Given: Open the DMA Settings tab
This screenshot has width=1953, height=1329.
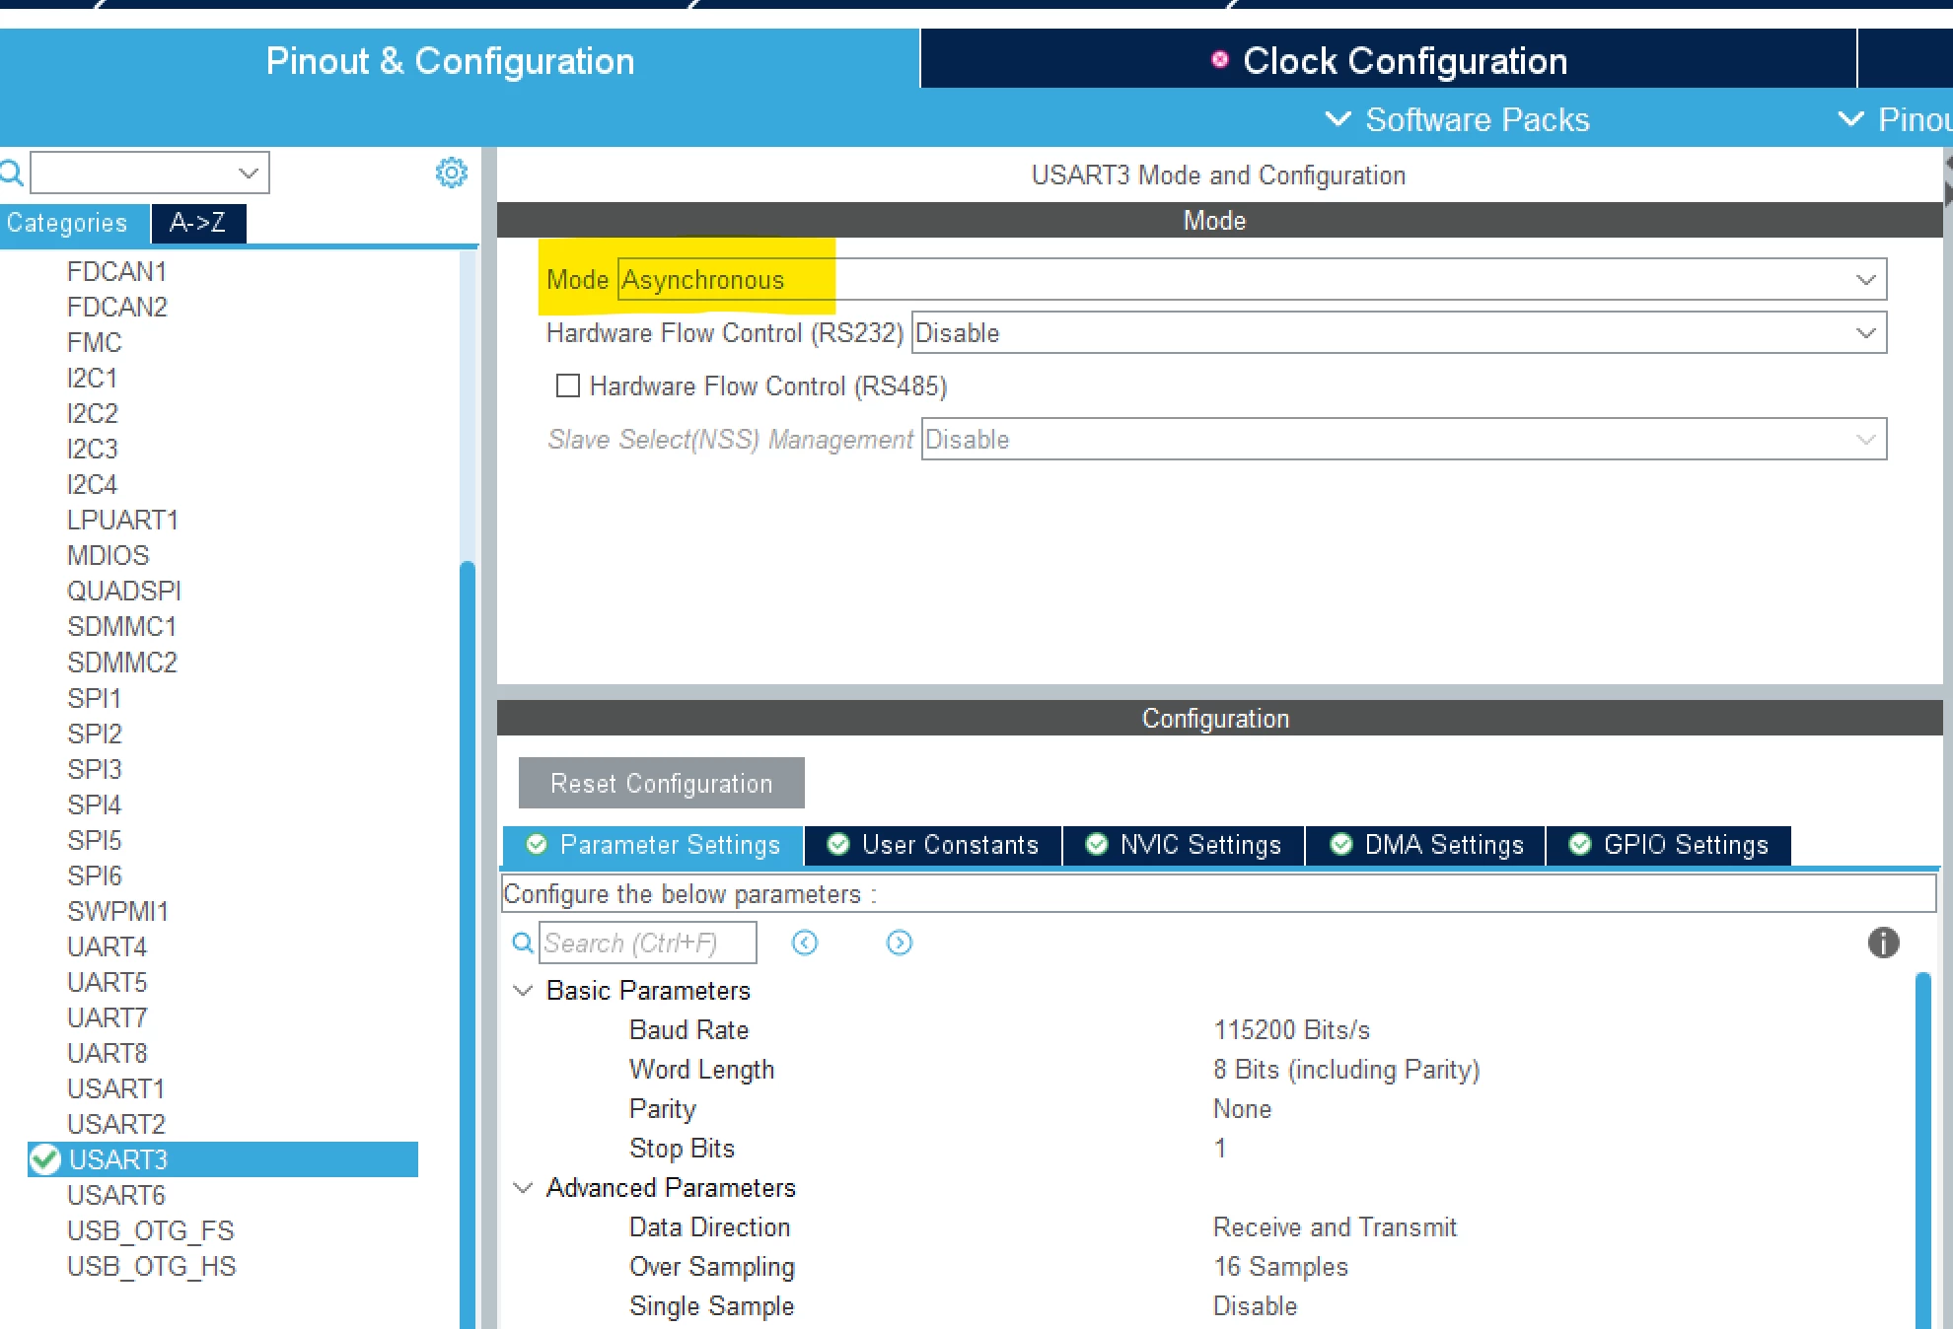Looking at the screenshot, I should coord(1425,845).
